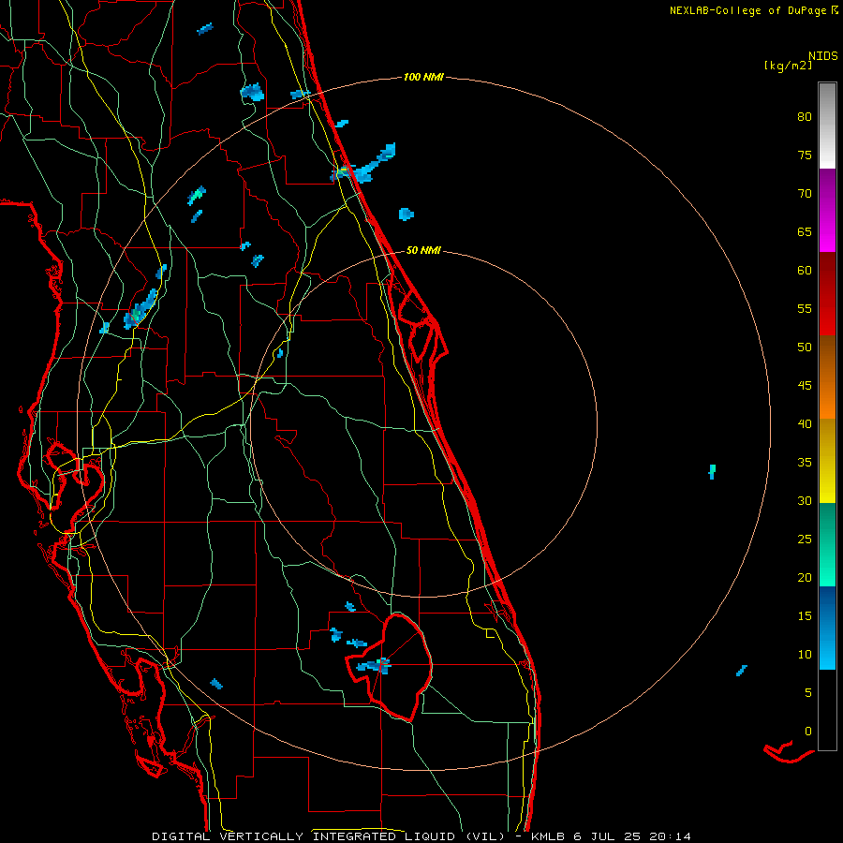Select the magenta-purple segment of the legend bar
843x843 pixels.
(x=827, y=210)
